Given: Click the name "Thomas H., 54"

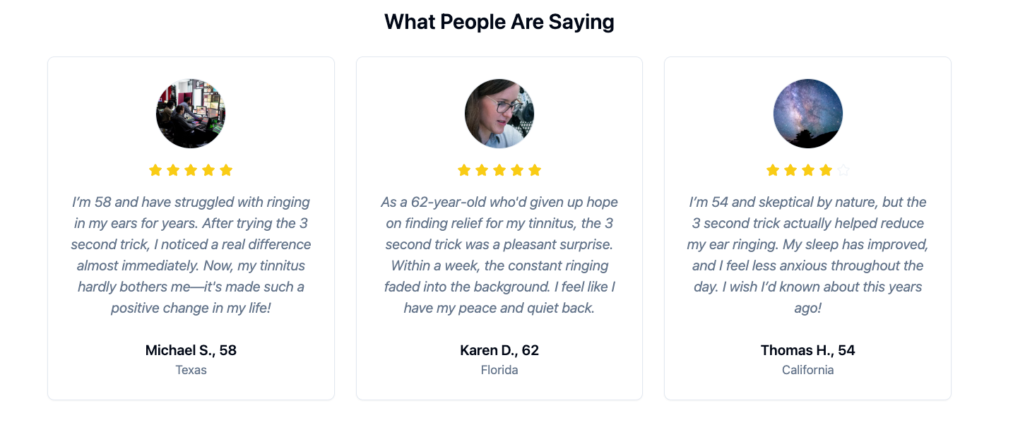Looking at the screenshot, I should pyautogui.click(x=808, y=350).
